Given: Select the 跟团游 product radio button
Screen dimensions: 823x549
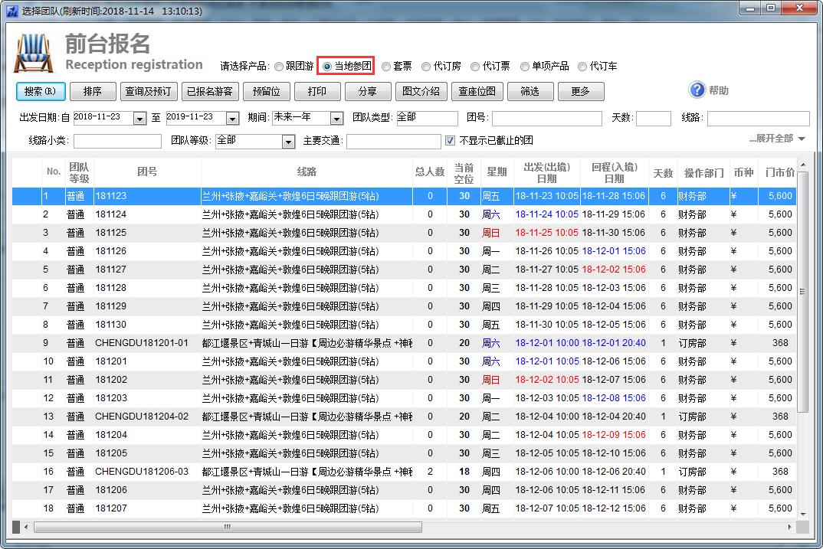Looking at the screenshot, I should 279,67.
